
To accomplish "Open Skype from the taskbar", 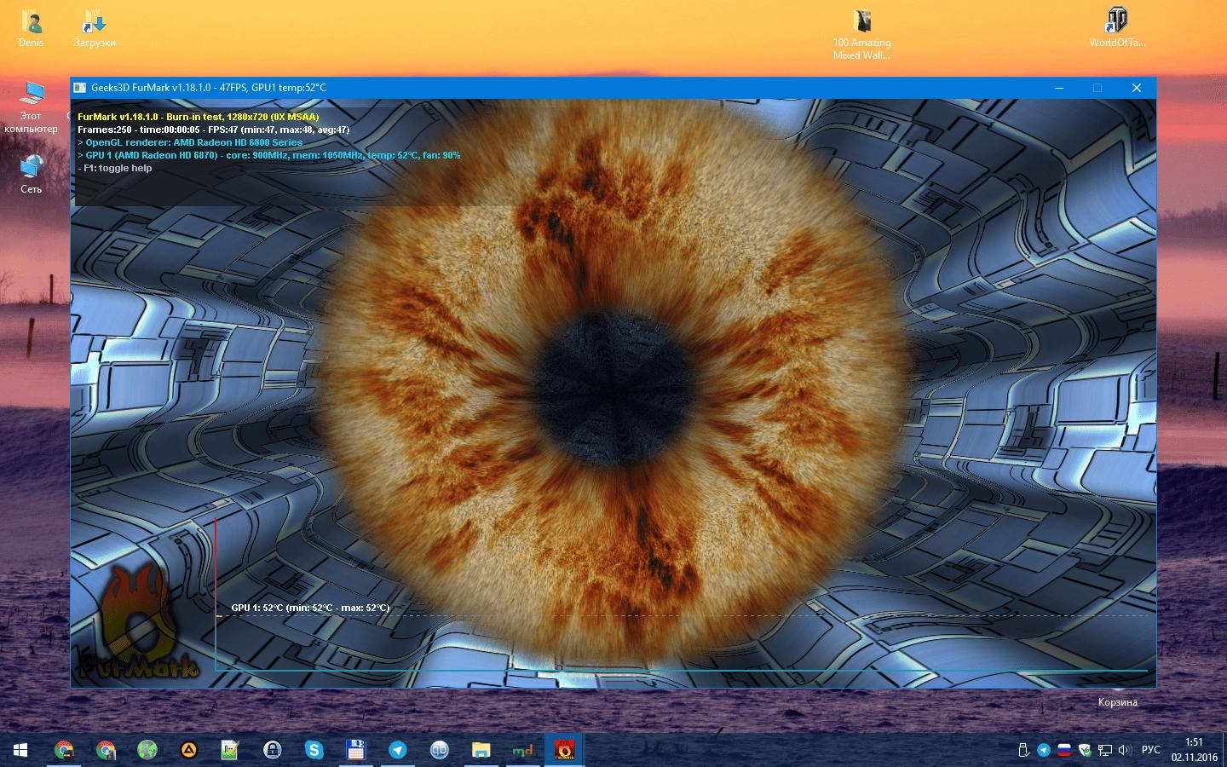I will tap(314, 750).
